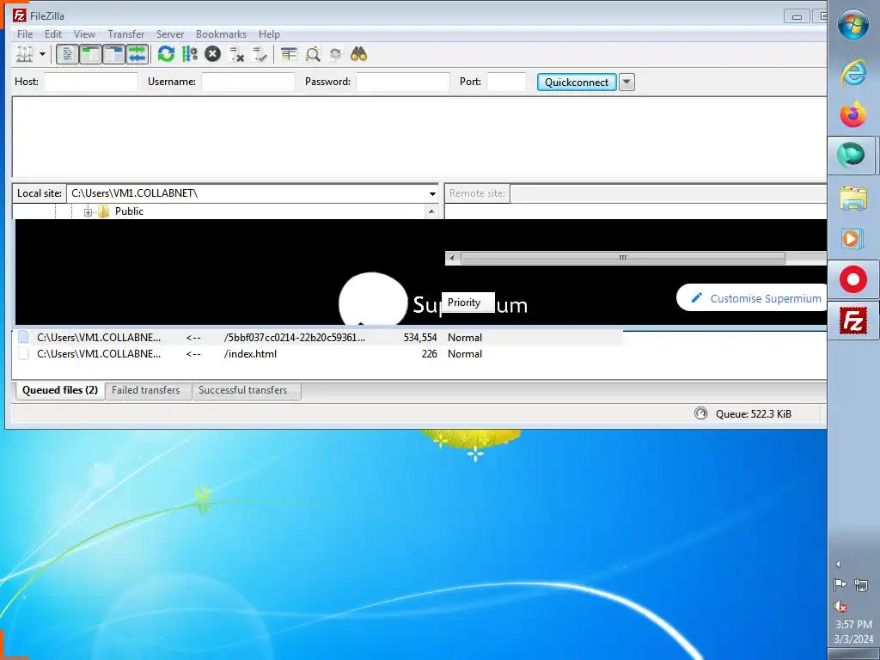Click the Action Center flag tray icon

(x=840, y=585)
